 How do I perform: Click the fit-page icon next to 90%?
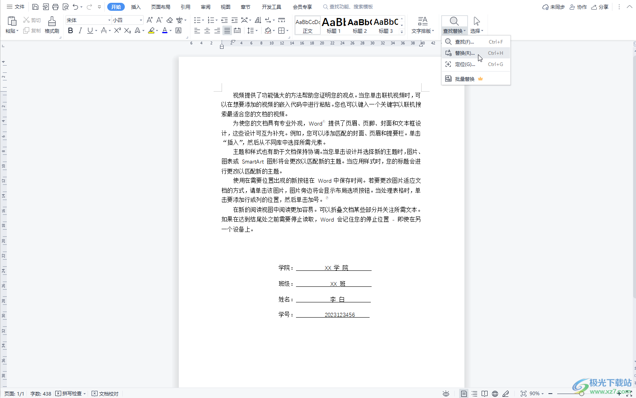click(x=524, y=394)
